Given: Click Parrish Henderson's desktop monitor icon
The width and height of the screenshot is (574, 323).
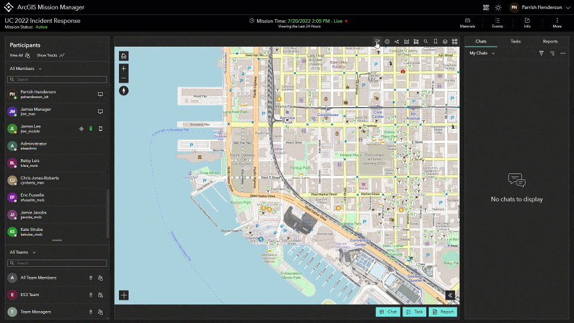Looking at the screenshot, I should tap(100, 94).
